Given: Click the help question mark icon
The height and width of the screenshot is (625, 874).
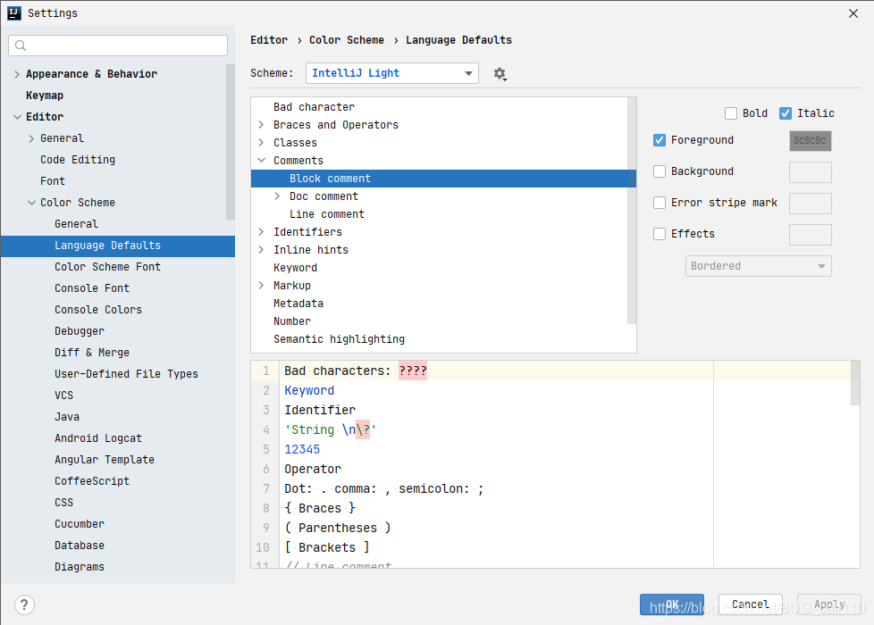Looking at the screenshot, I should coord(23,604).
